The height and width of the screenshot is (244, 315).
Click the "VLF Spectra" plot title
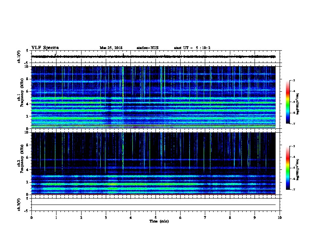(x=45, y=48)
